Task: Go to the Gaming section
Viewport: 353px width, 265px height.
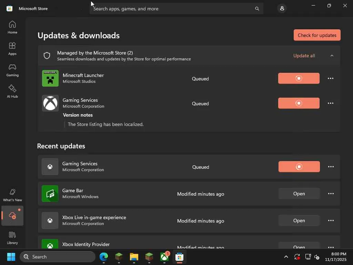Action: pos(12,70)
